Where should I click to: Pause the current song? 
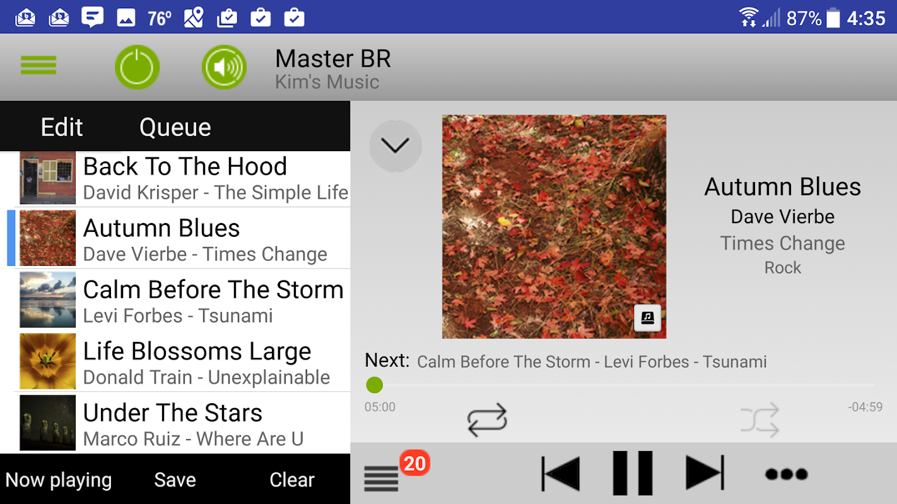(x=633, y=473)
